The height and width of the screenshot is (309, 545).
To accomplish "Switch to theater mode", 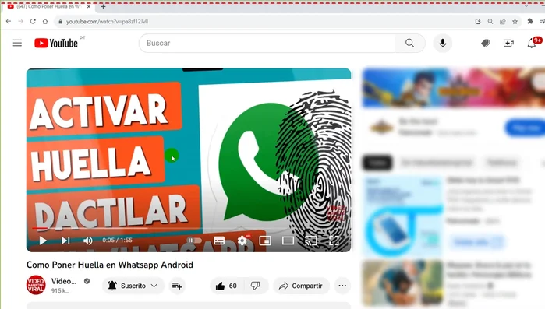I will coord(288,241).
